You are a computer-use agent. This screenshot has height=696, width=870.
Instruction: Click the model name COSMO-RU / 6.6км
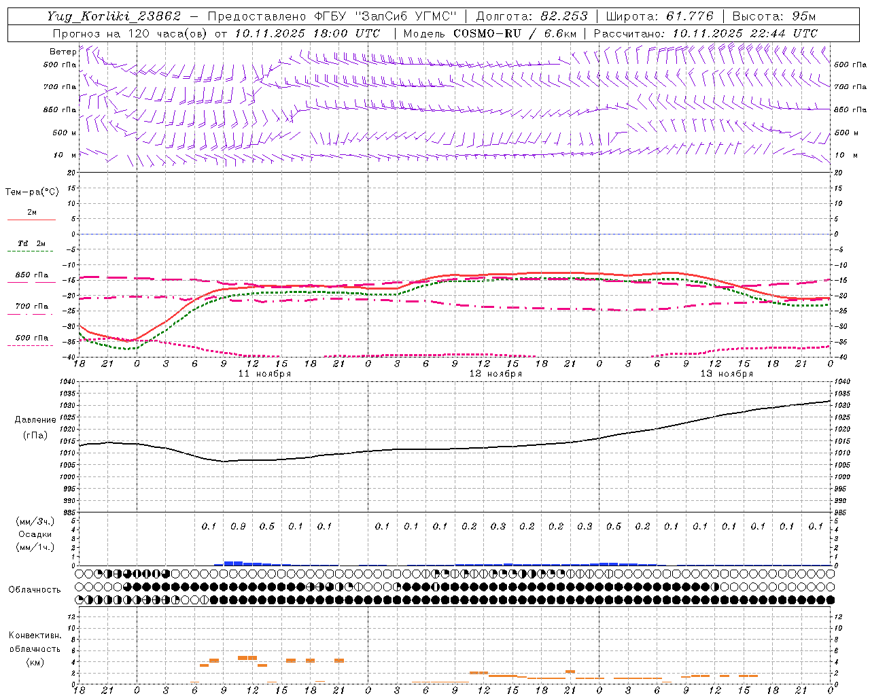(x=515, y=33)
